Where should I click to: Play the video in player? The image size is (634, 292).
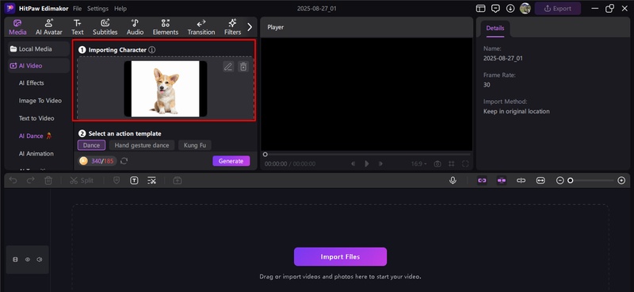pyautogui.click(x=367, y=163)
